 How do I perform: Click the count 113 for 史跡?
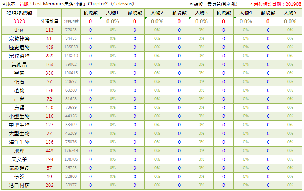[x=49, y=30]
